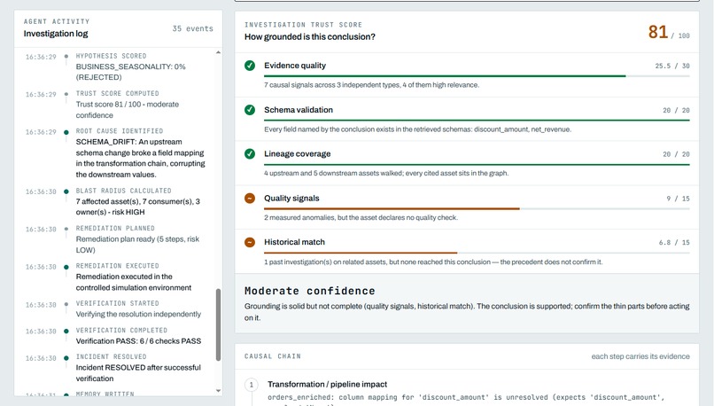This screenshot has width=714, height=406.
Task: Click the 81 trust score value
Action: click(658, 32)
